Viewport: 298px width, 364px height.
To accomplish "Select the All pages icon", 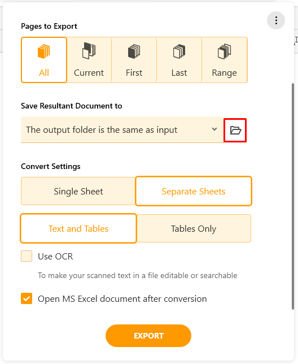I will pos(44,51).
